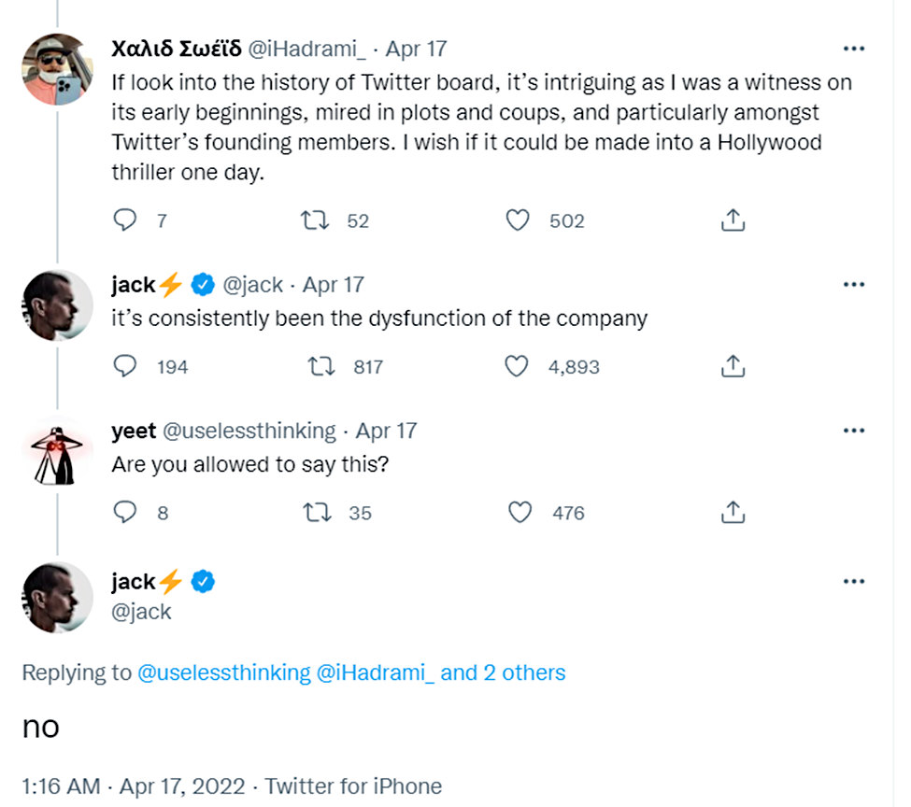This screenshot has width=911, height=807.
Task: Retweet yeet's tweet with 35 retweets
Action: point(318,513)
